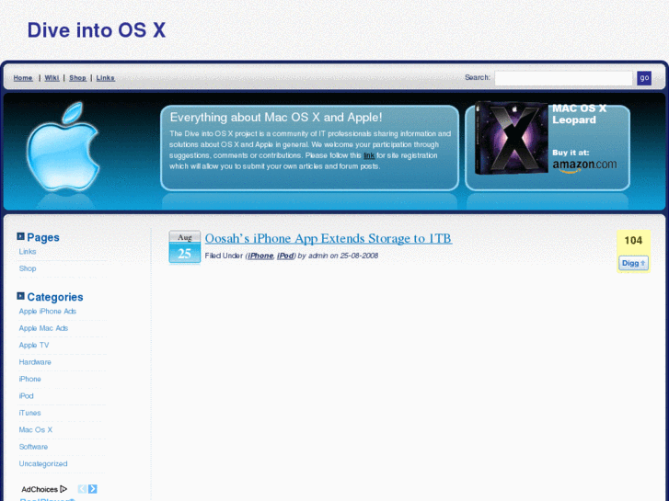669x501 pixels.
Task: Click the Categories heading text
Action: (55, 297)
